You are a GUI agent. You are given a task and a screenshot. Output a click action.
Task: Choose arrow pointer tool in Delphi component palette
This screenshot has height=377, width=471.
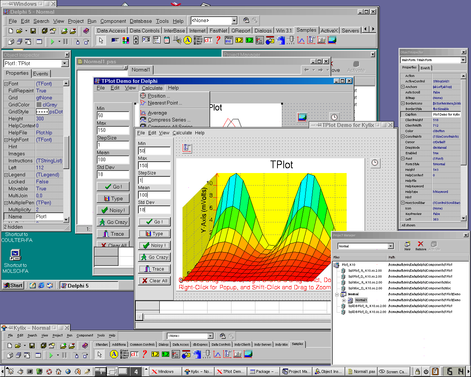(x=101, y=40)
